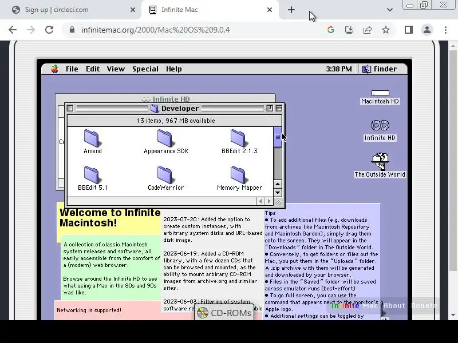This screenshot has height=343, width=458.
Task: Click the page scrollbar up arrow
Action: (453, 46)
